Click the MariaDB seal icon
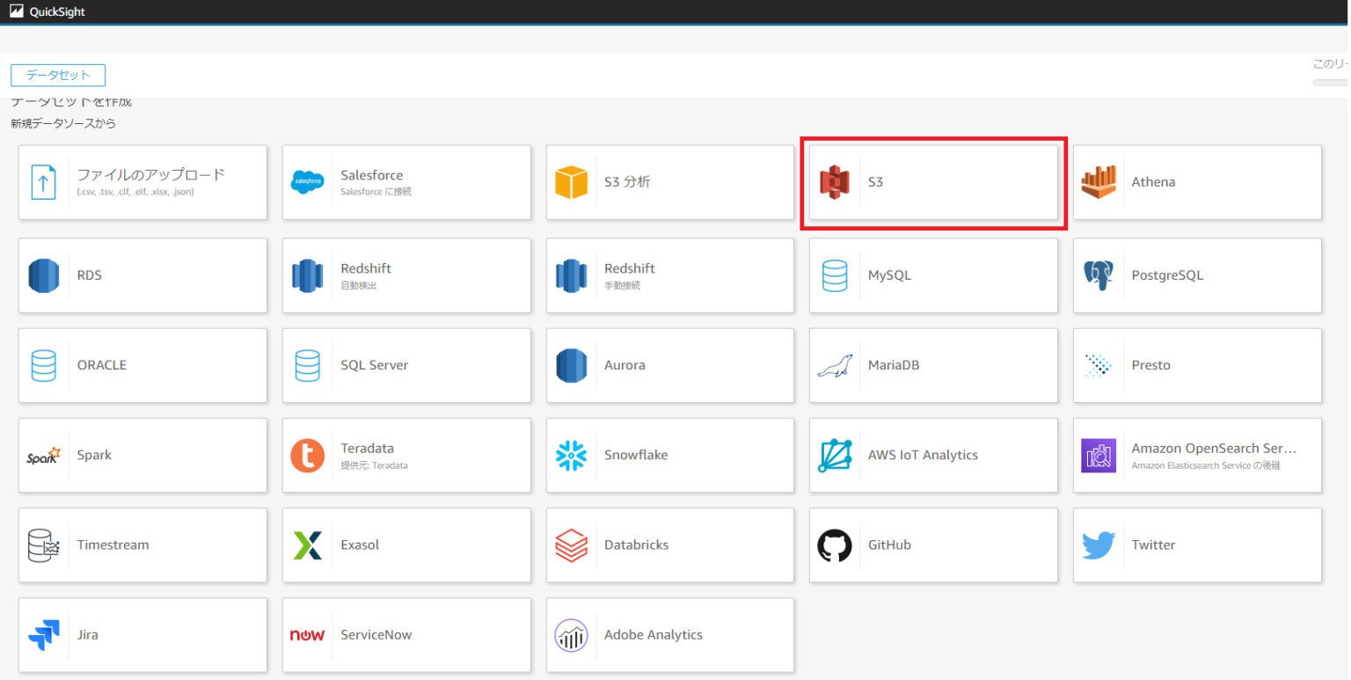Screen dimensions: 1351x680 834,365
